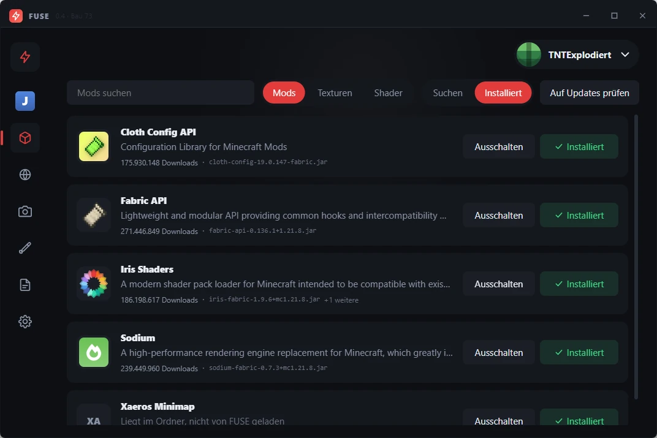The width and height of the screenshot is (657, 438).
Task: Click 'Liegt im Ordner, nicht von FUSE geladen' text
Action: click(202, 421)
